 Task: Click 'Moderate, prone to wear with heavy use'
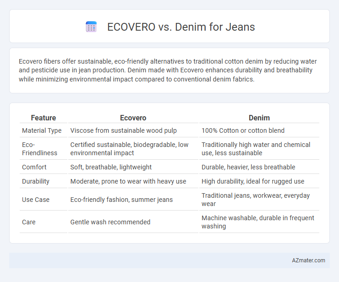pyautogui.click(x=128, y=181)
